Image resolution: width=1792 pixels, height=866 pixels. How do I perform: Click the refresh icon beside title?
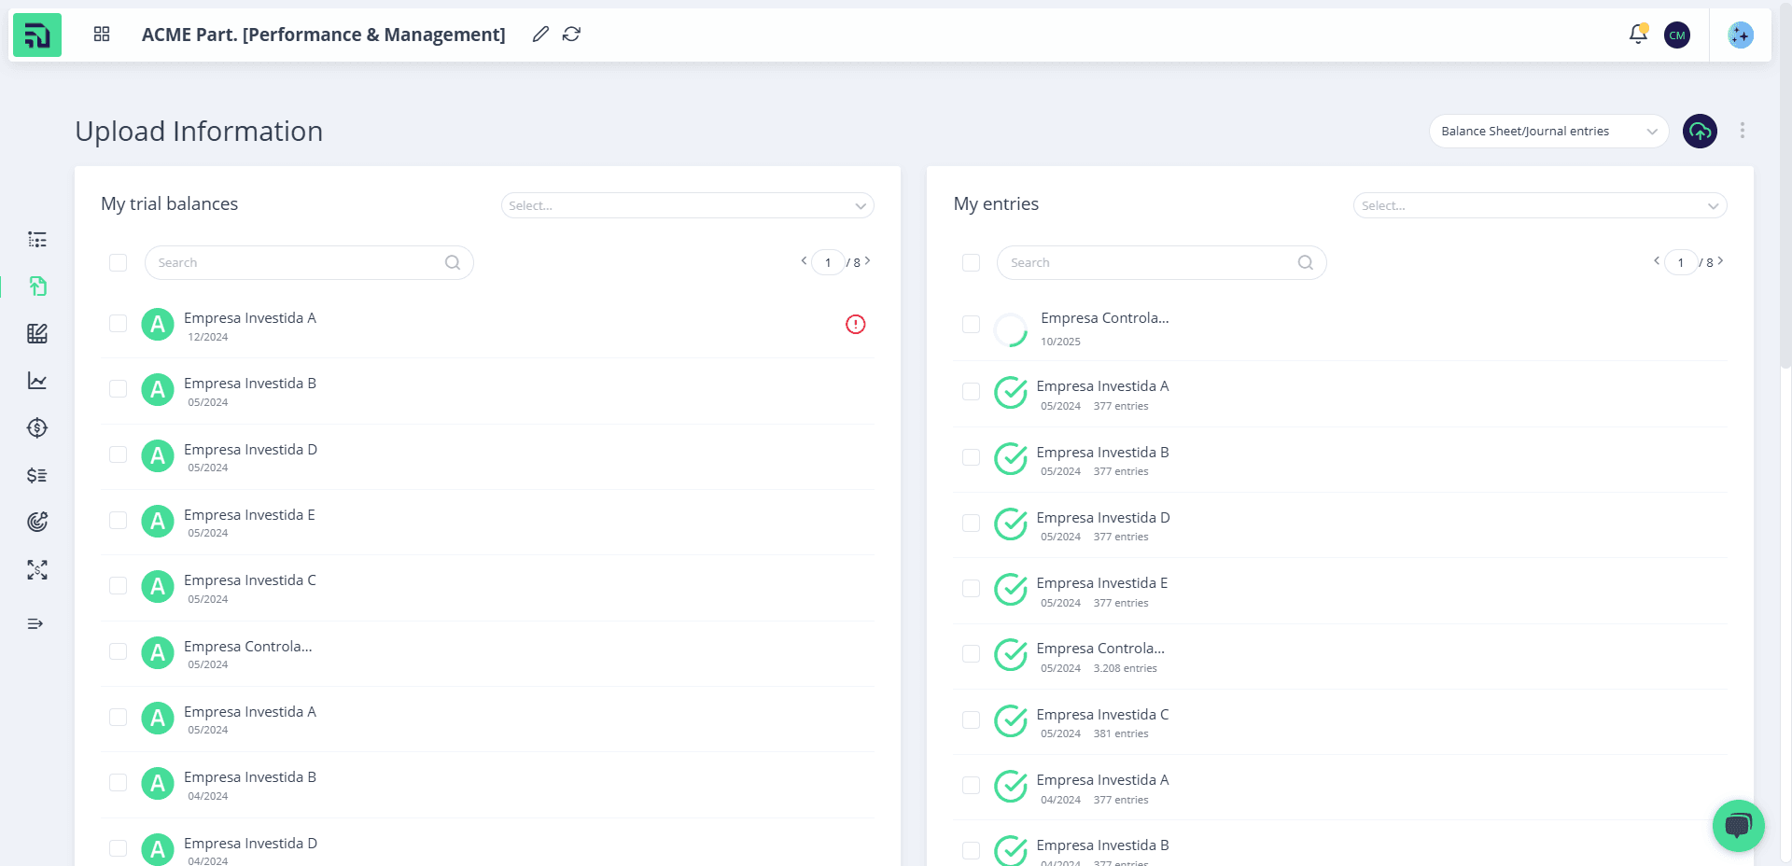click(572, 35)
